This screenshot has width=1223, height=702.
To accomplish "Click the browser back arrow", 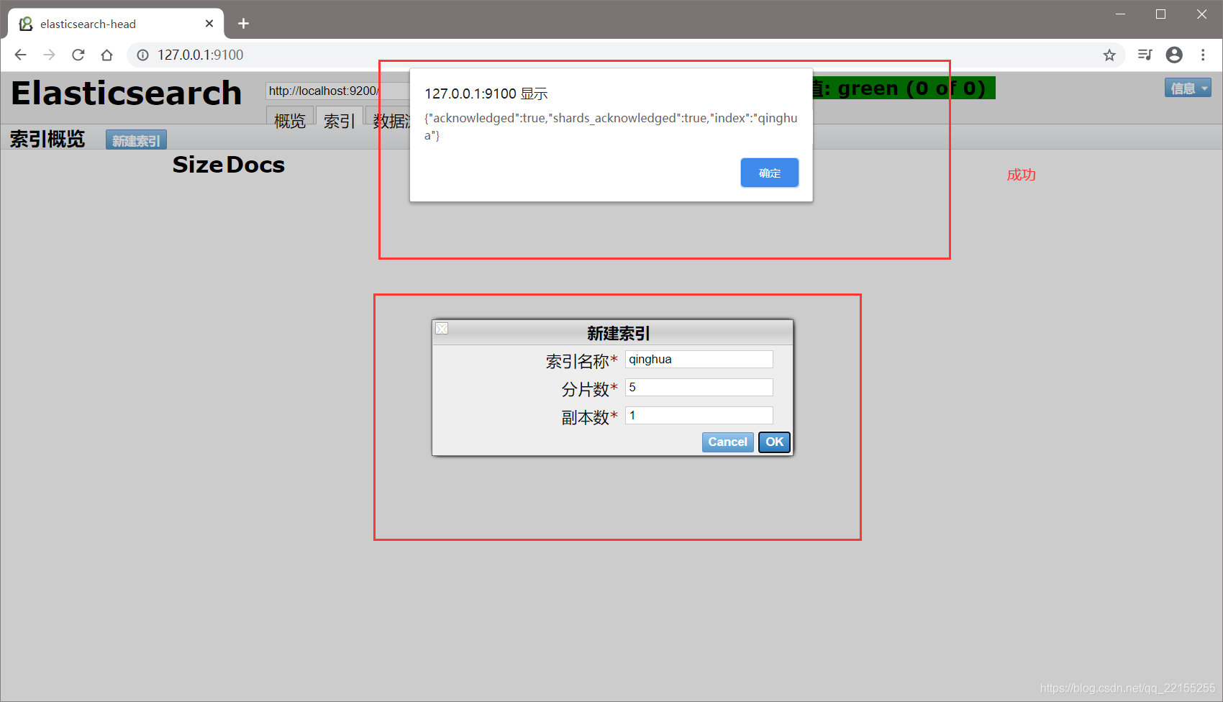I will 20,55.
